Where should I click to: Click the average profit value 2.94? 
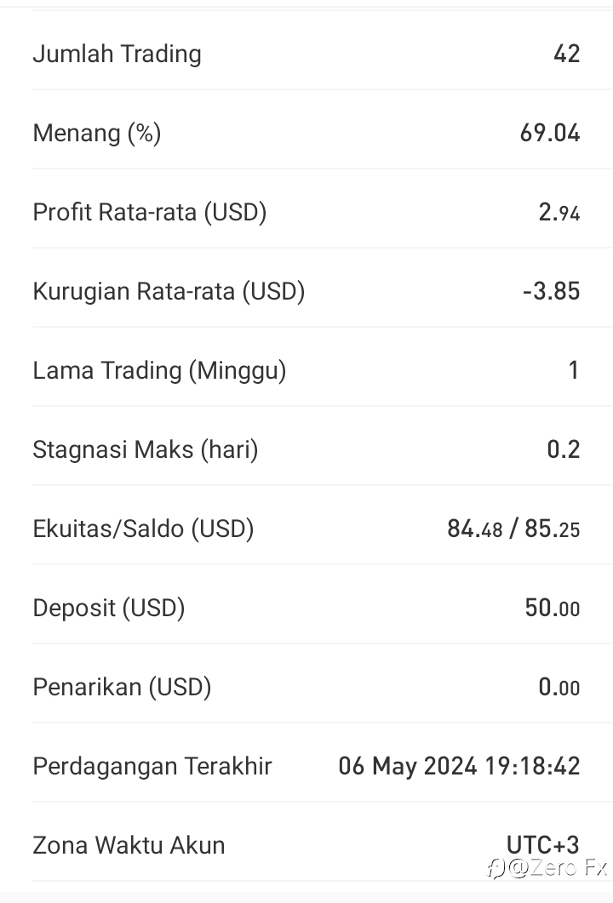click(559, 213)
